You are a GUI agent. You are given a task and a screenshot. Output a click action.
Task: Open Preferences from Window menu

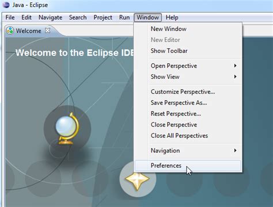click(x=188, y=166)
